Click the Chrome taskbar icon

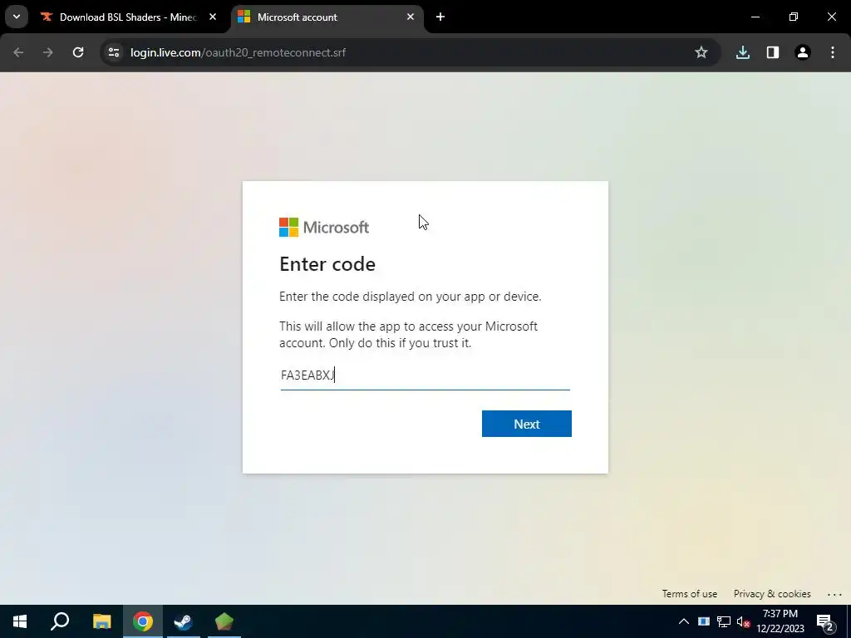(143, 621)
